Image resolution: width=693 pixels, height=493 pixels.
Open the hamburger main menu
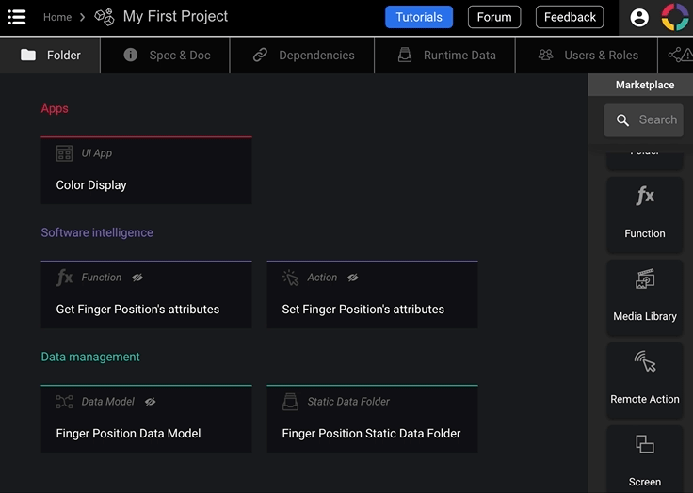[17, 17]
